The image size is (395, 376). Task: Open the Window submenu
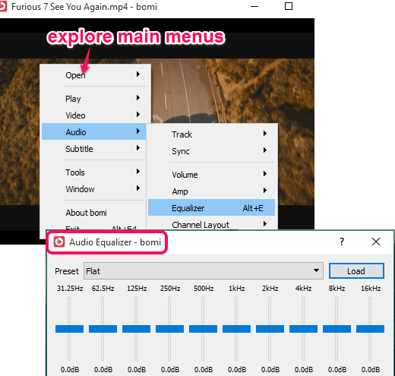coord(94,189)
